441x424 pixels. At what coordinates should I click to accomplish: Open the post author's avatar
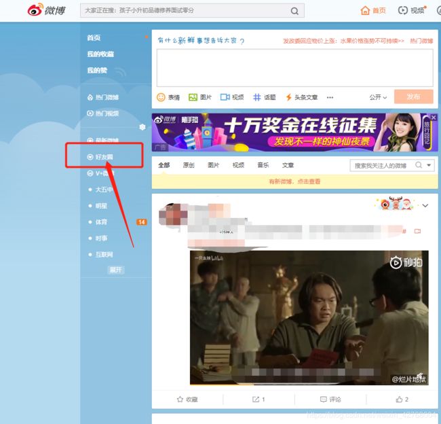click(172, 215)
